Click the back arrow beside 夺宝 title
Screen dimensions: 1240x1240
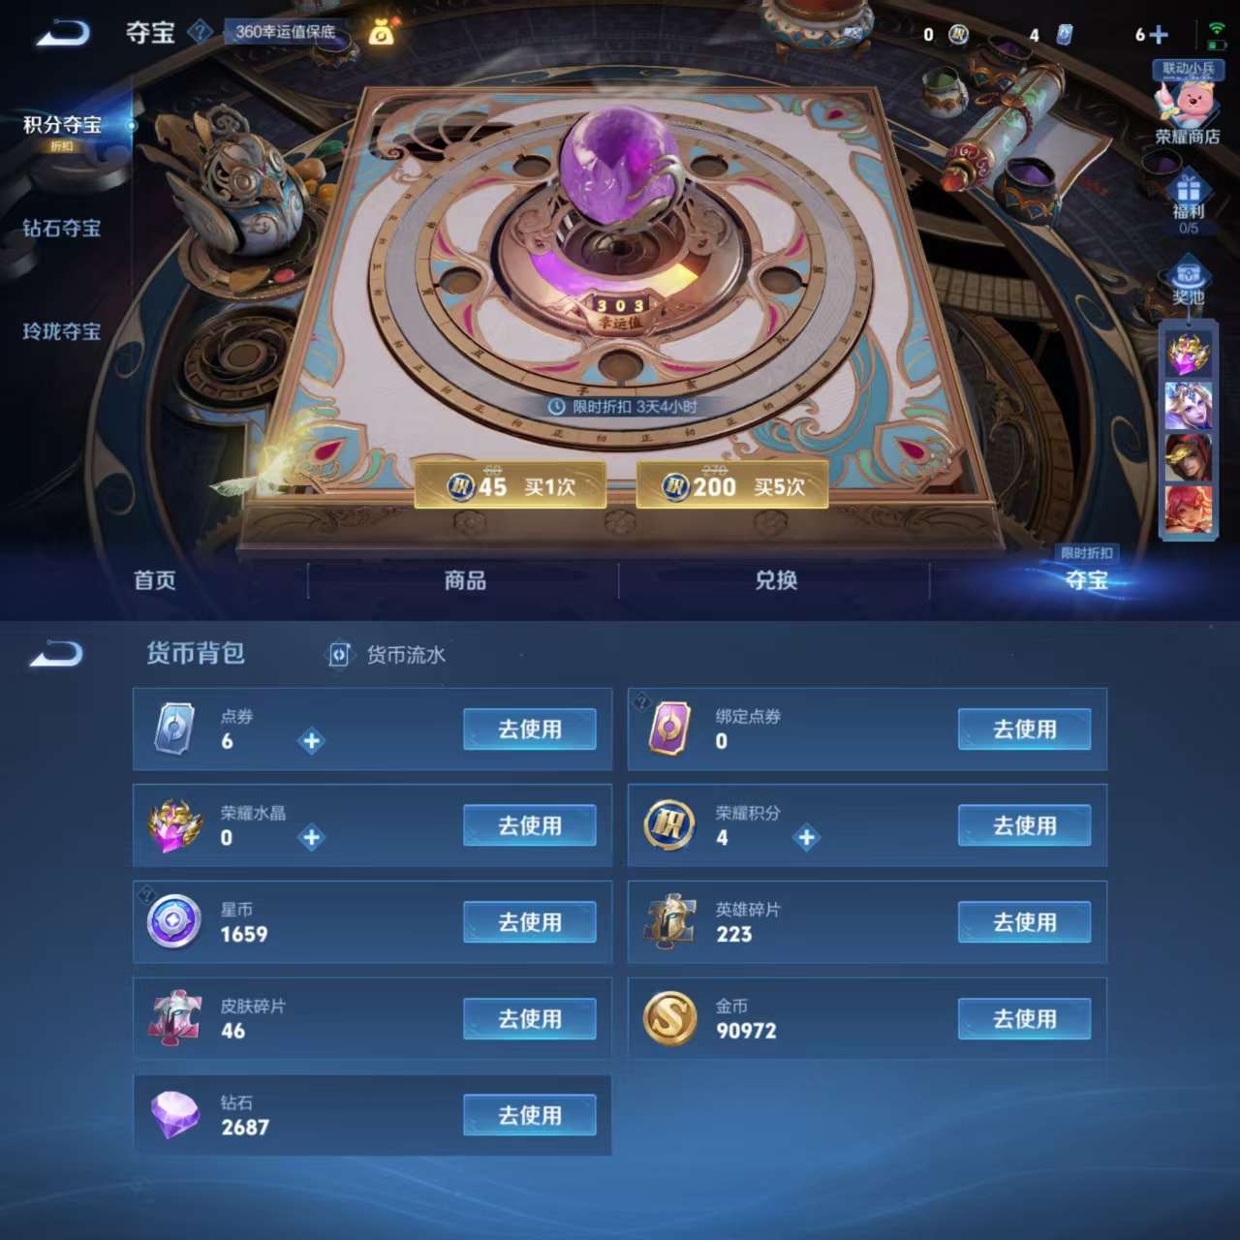pyautogui.click(x=63, y=34)
